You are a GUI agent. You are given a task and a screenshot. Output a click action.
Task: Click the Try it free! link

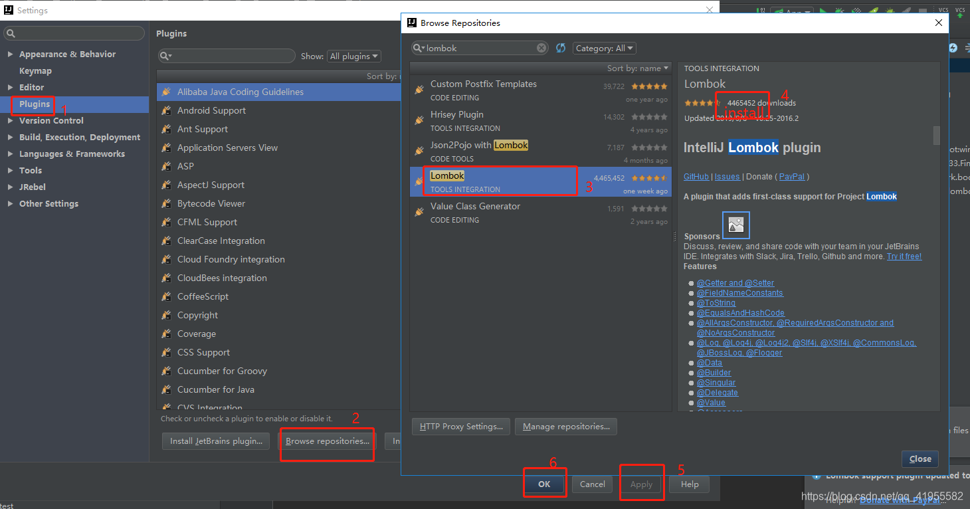(x=904, y=256)
